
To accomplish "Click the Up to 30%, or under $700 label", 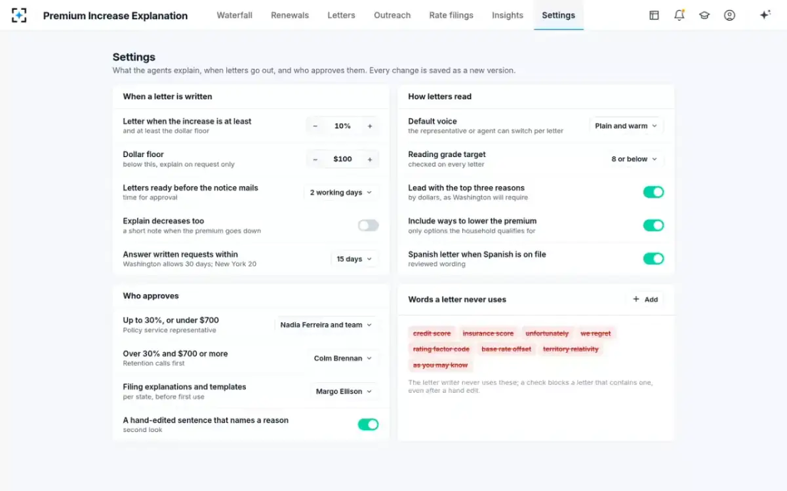I will (171, 320).
